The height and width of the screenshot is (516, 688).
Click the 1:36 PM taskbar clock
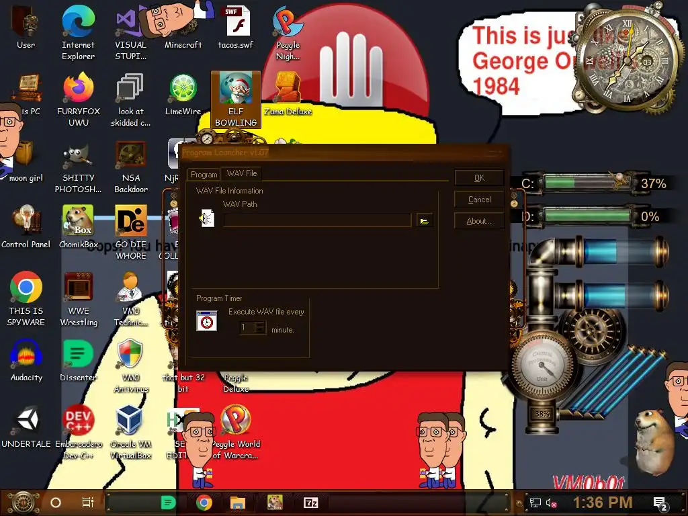(x=603, y=503)
